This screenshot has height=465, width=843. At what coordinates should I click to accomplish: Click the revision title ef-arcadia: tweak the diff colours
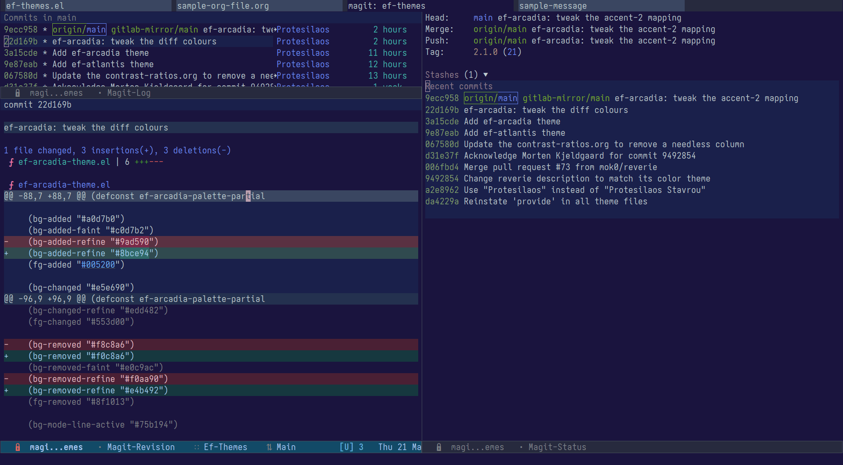86,127
